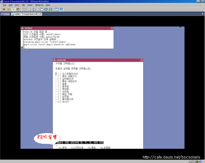Screen dimensions: 205x163
Task: Check the 중앙 유럽 region checkbox
Action: (59, 94)
